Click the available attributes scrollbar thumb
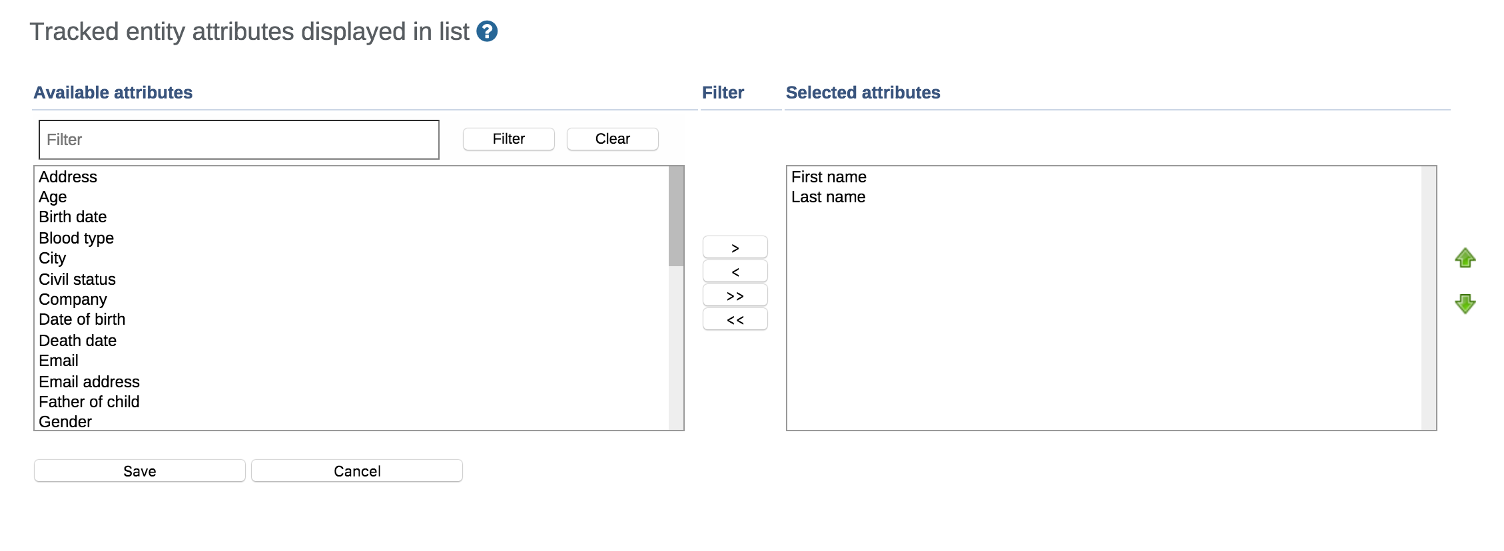Viewport: 1504px width, 551px height. point(676,216)
